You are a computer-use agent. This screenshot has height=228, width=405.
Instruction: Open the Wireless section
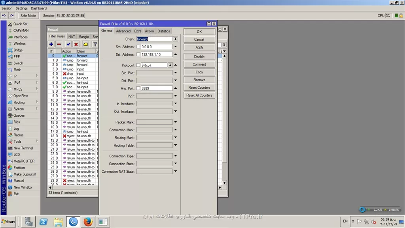19,43
